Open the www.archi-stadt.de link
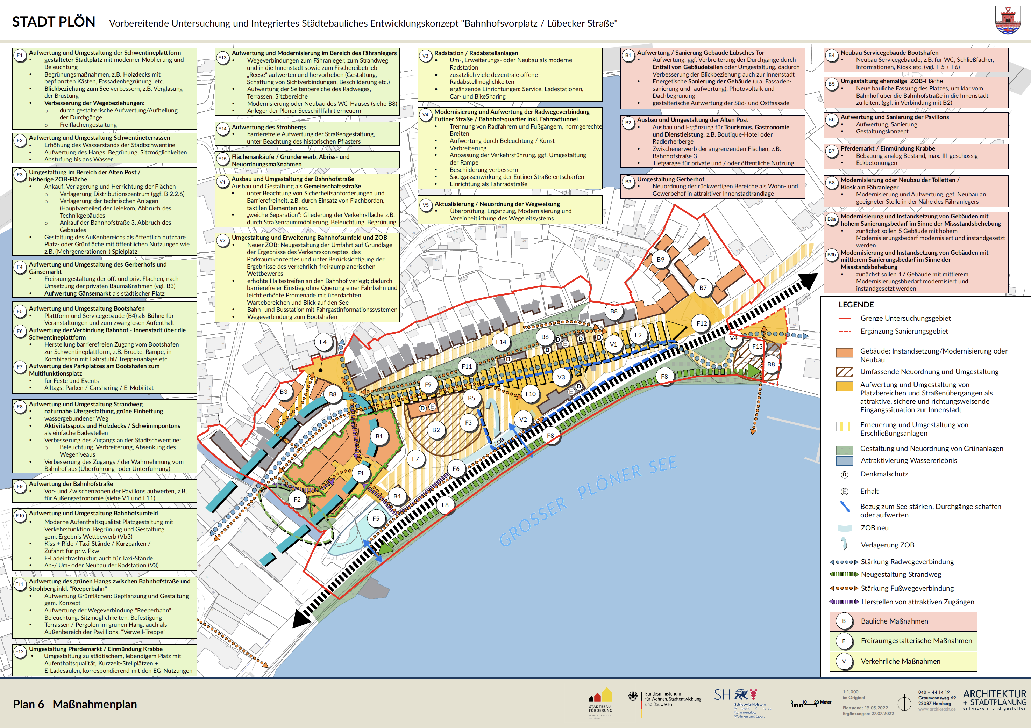 click(937, 709)
